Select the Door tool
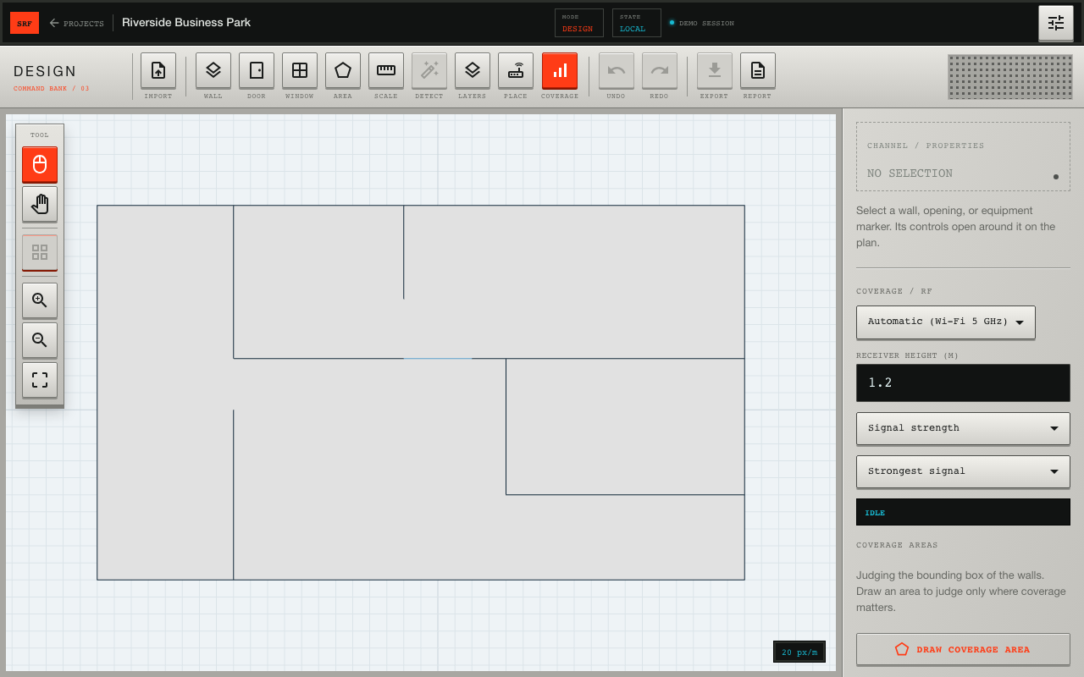 257,71
